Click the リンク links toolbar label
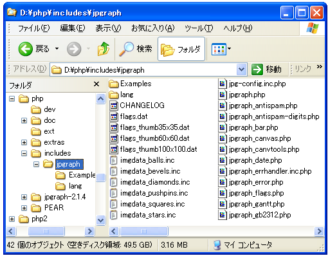Viewport: 328px width, 256px height. pos(303,69)
